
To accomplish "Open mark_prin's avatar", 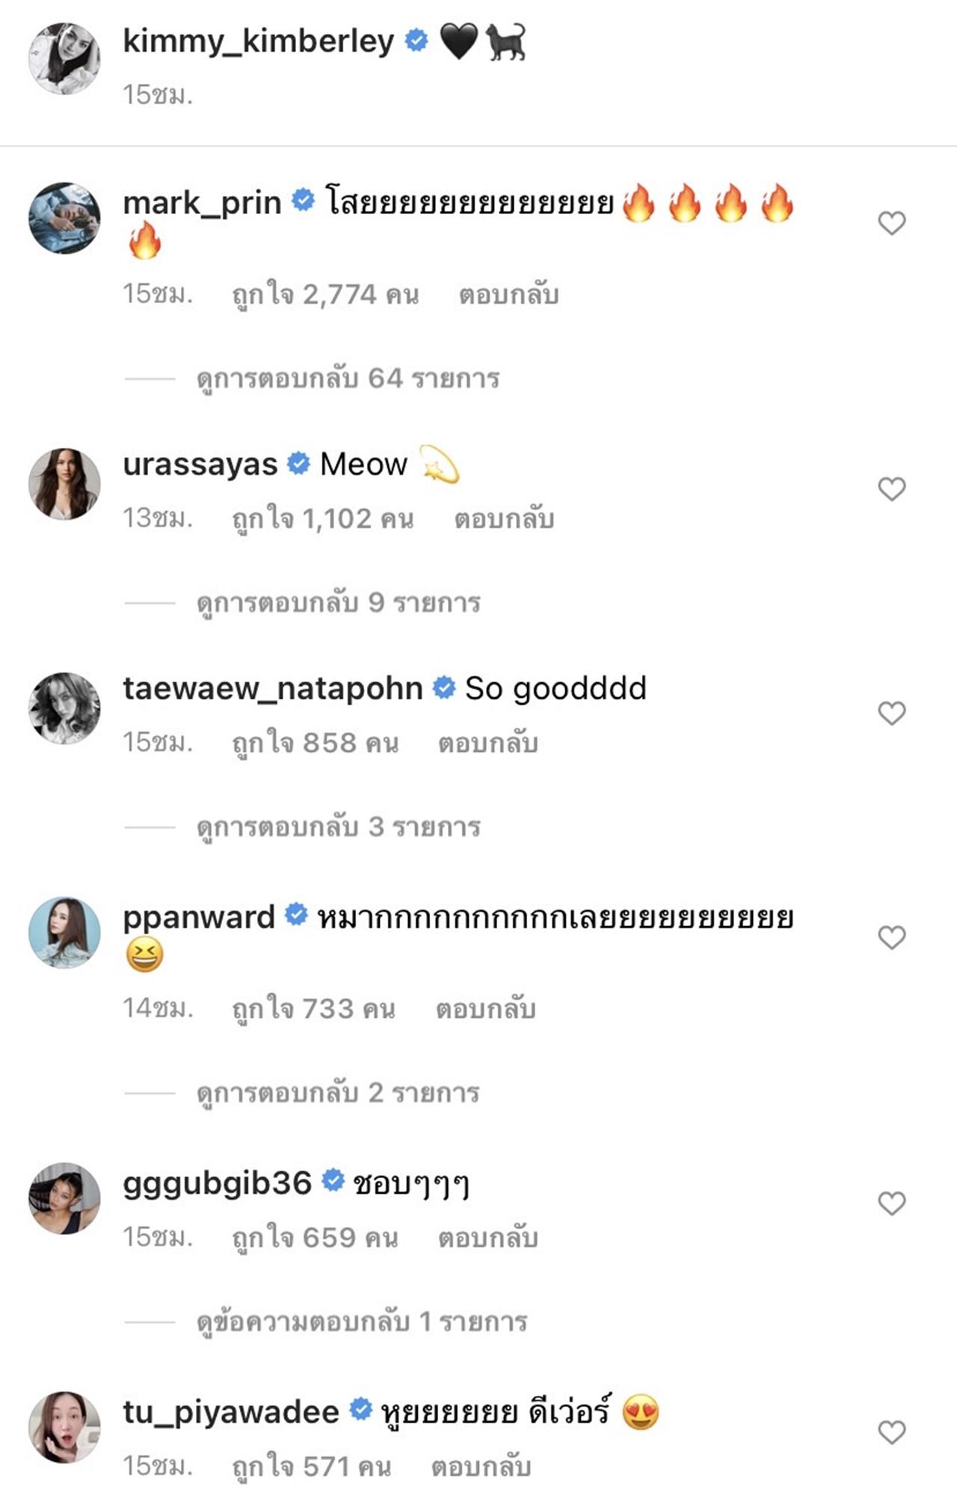I will (x=64, y=218).
